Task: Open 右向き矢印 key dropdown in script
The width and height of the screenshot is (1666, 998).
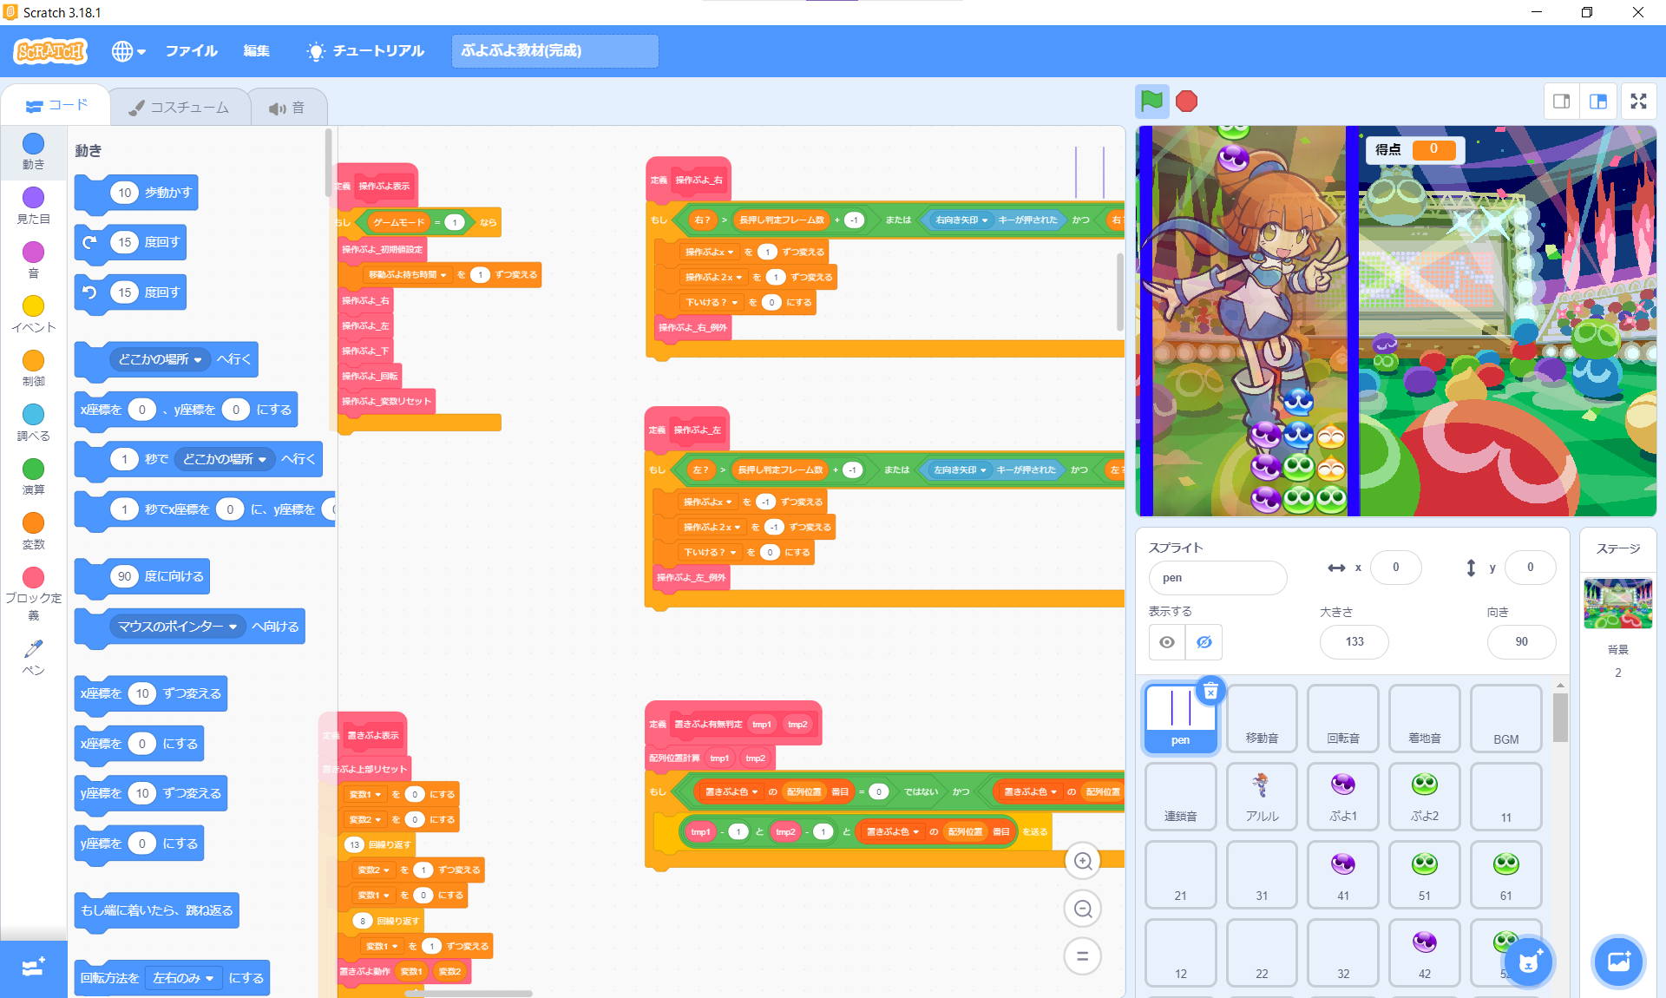Action: pyautogui.click(x=961, y=220)
